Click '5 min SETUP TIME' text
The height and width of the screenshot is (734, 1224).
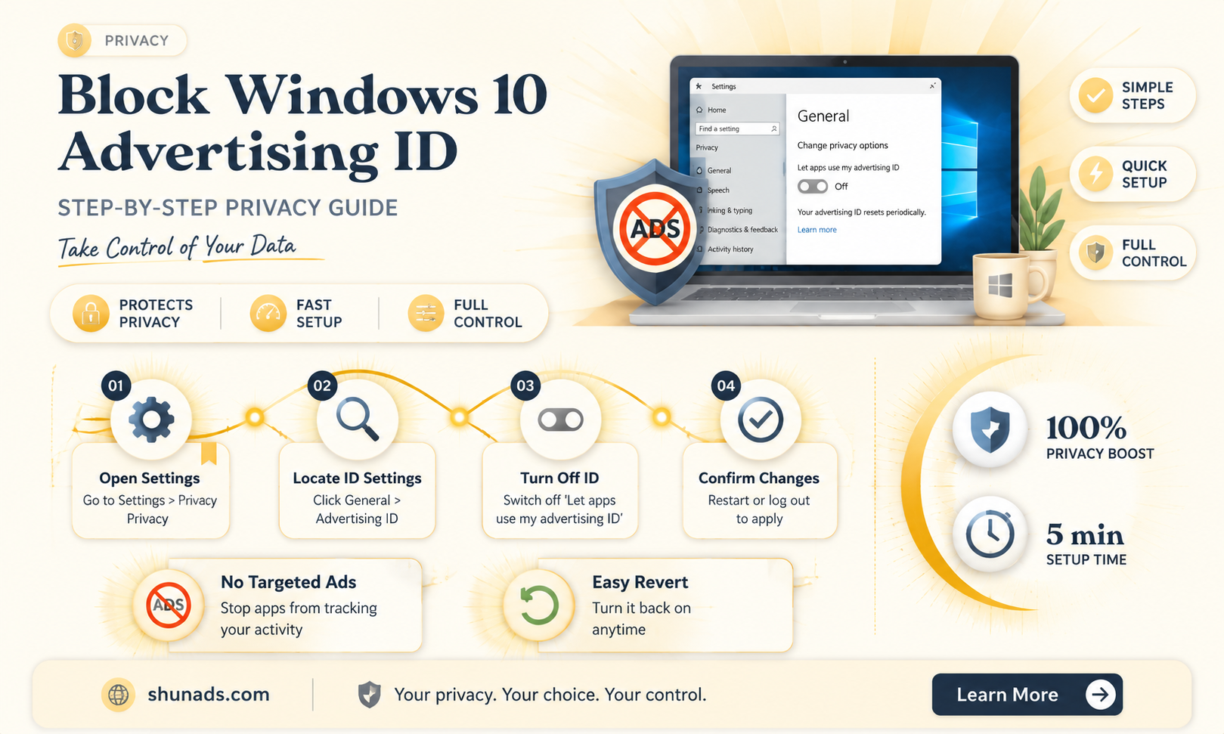pyautogui.click(x=1086, y=544)
